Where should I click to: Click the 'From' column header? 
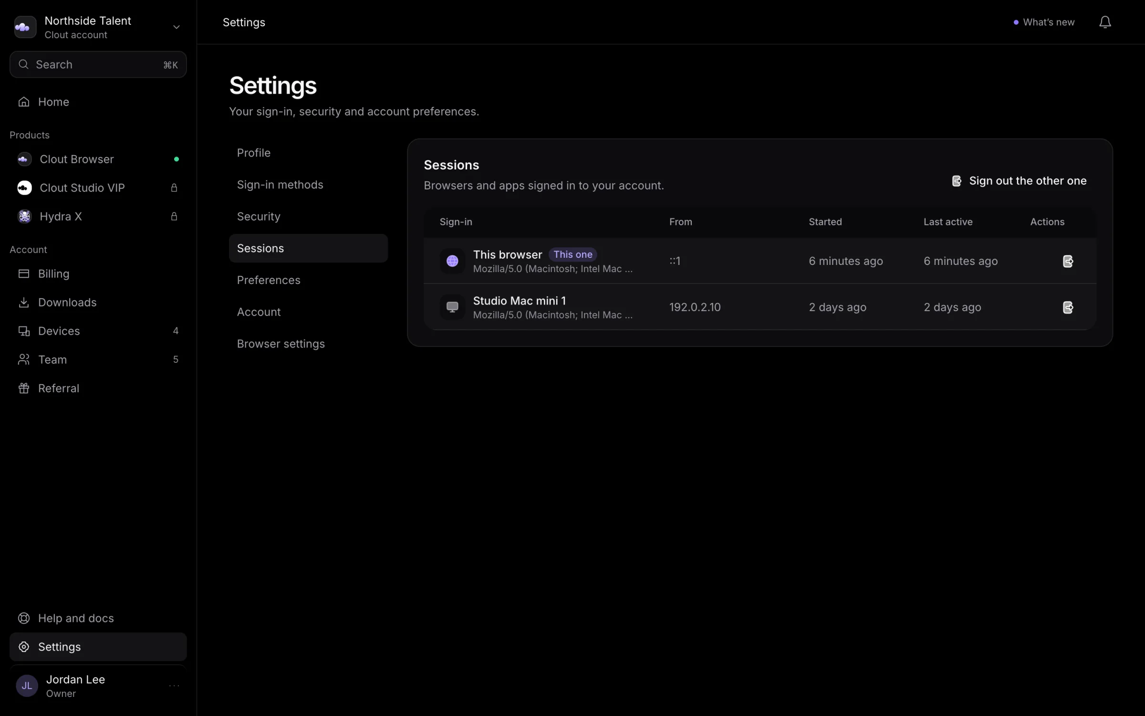click(x=680, y=221)
